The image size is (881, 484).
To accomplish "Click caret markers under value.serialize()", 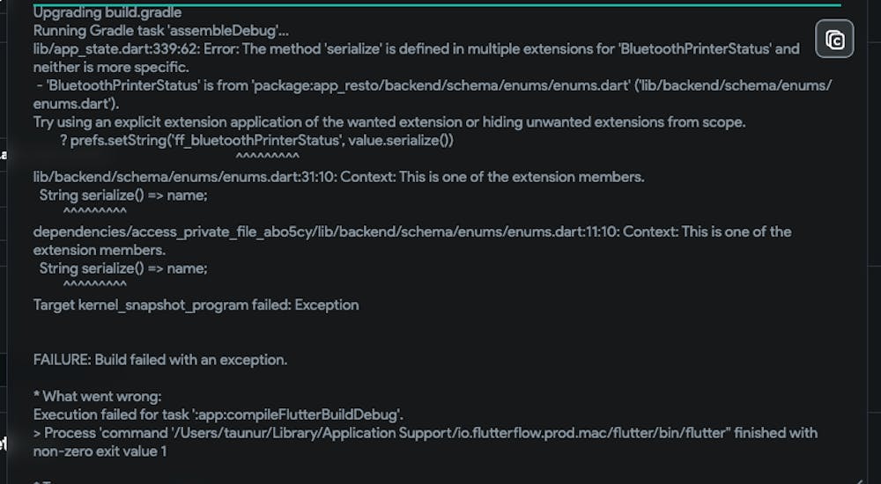I will coord(268,158).
